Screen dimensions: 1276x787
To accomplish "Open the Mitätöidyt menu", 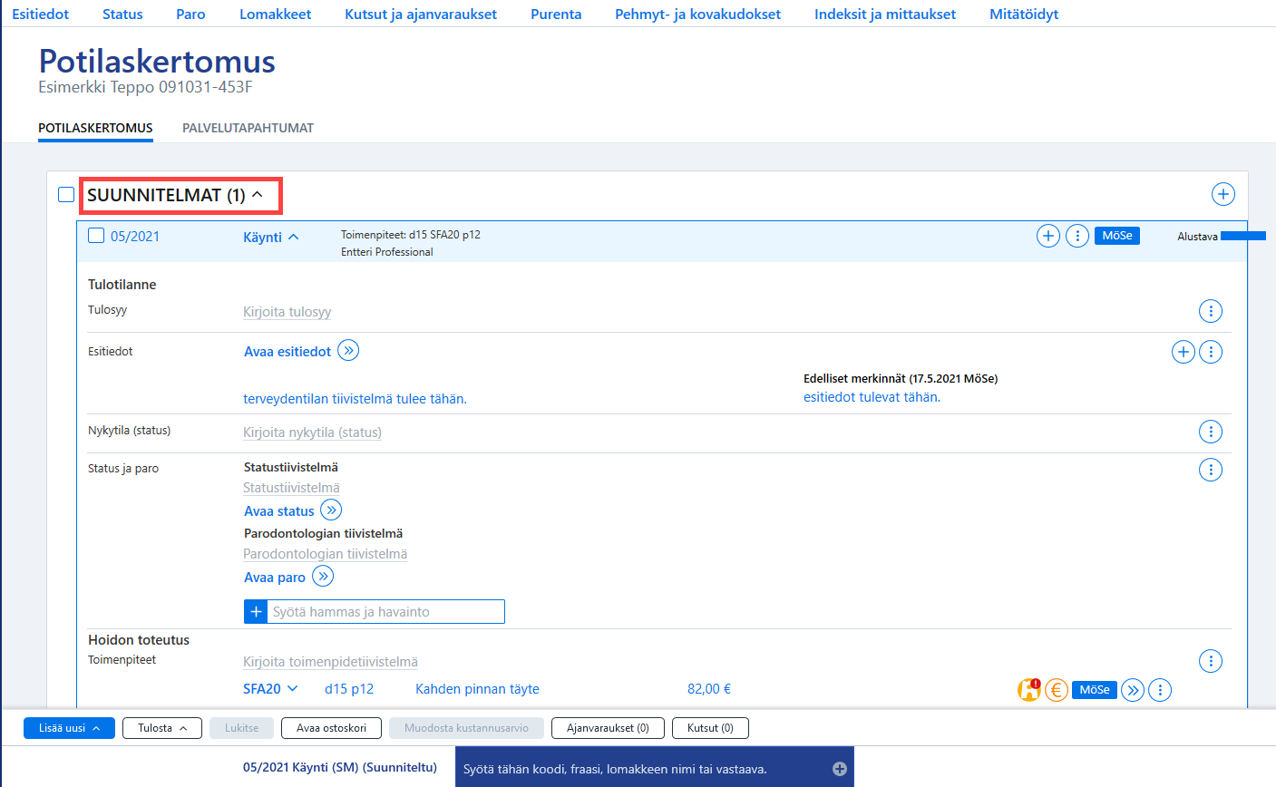I will point(1024,14).
